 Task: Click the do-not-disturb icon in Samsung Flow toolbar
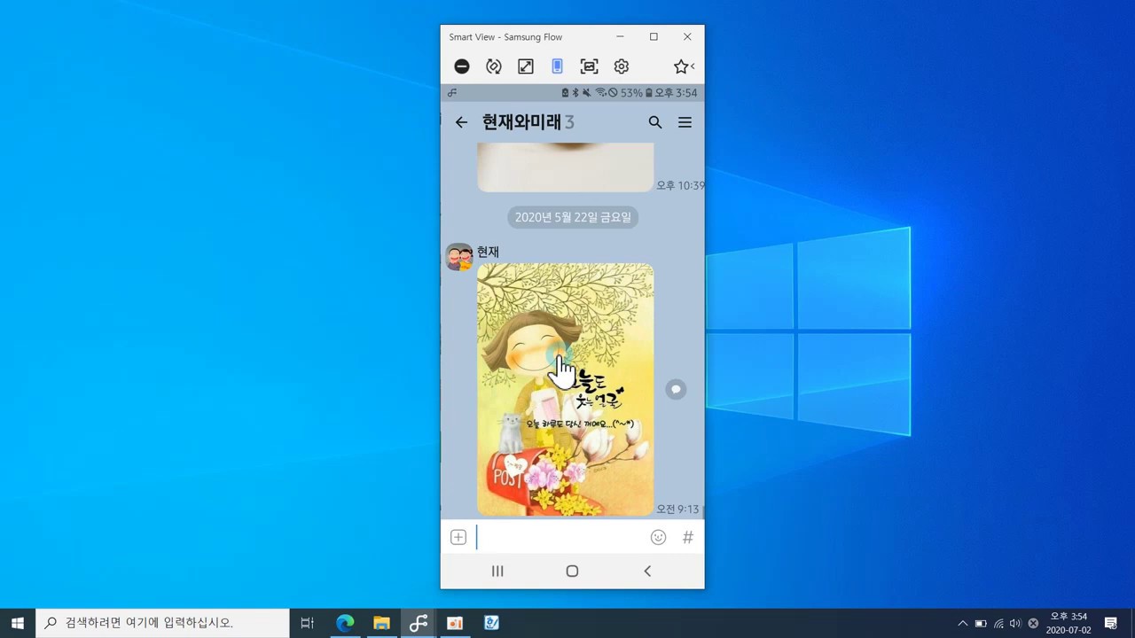(462, 66)
